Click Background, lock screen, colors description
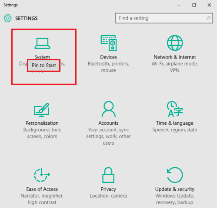The image size is (217, 208). pos(42,133)
